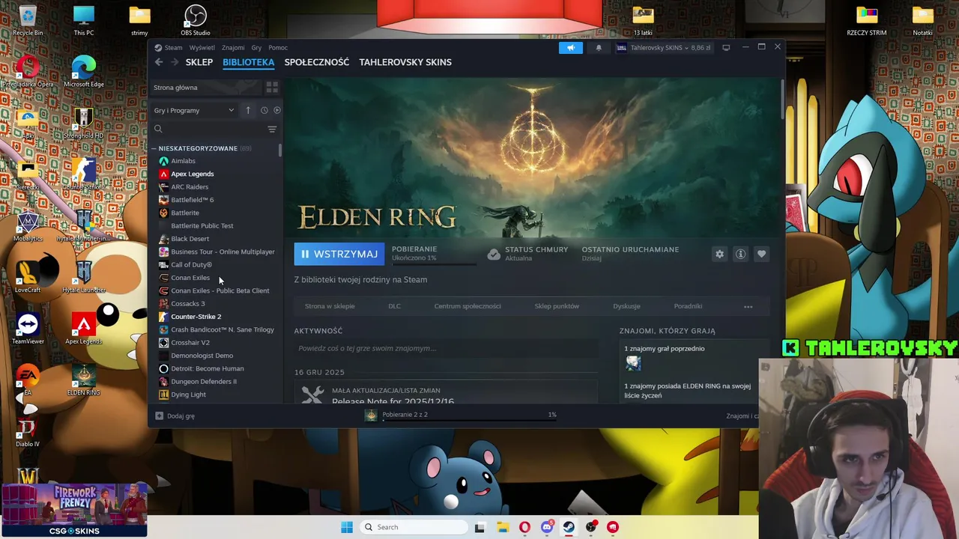Click the Steam icon in the taskbar
The image size is (959, 539).
(569, 527)
